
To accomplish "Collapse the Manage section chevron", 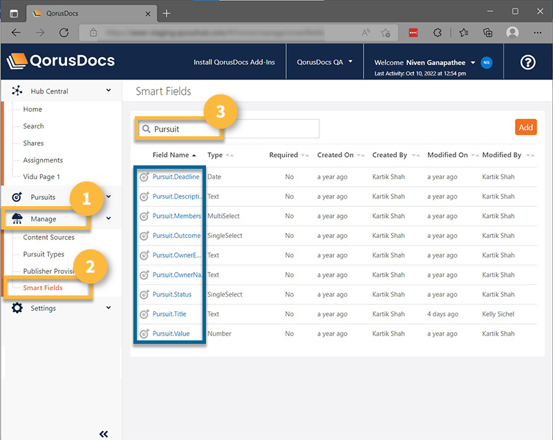I will tap(109, 219).
